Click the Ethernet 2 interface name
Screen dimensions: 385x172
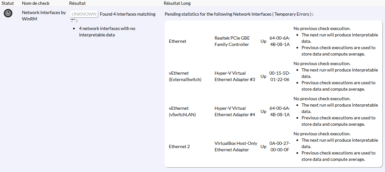pos(179,146)
